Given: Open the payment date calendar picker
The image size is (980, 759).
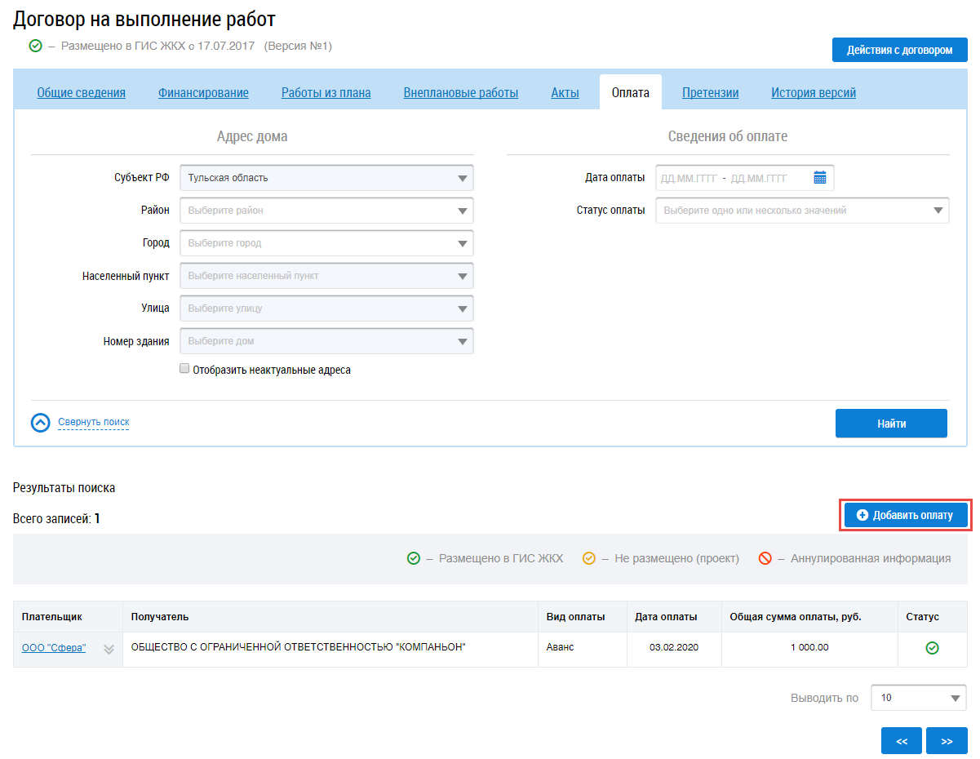Looking at the screenshot, I should [x=820, y=178].
